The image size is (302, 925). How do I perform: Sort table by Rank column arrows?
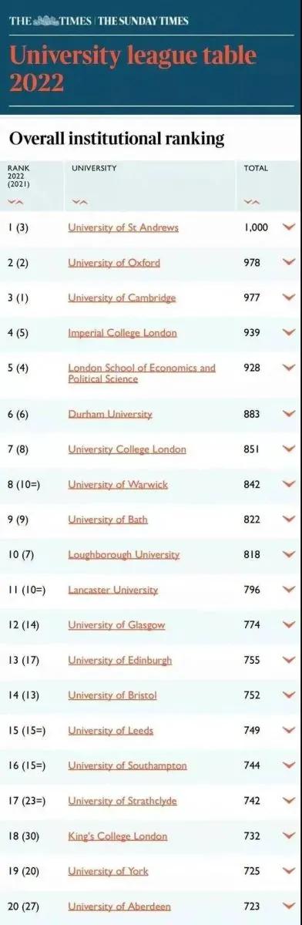click(15, 203)
